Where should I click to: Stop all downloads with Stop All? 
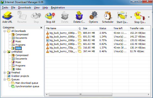point(50,17)
